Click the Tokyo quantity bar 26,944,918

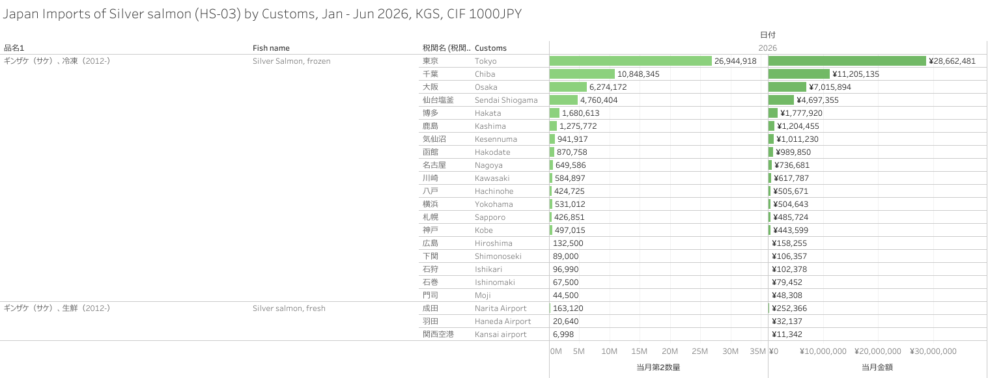point(630,61)
